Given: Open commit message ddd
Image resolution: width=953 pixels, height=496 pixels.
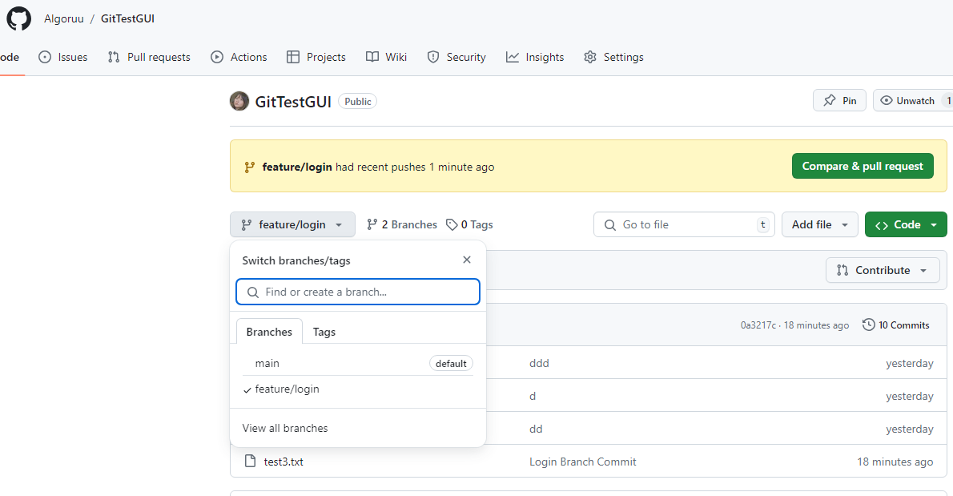Looking at the screenshot, I should (539, 363).
